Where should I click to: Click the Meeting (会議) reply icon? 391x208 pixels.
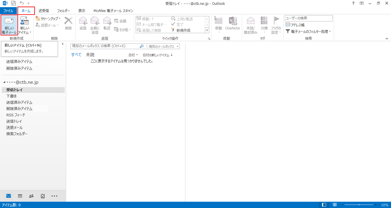click(x=120, y=21)
